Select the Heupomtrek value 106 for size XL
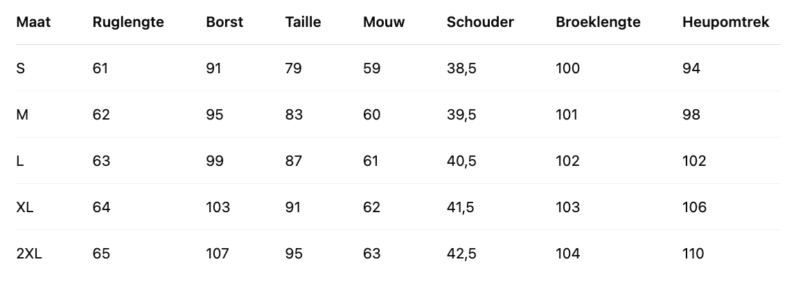The image size is (787, 282). click(694, 207)
